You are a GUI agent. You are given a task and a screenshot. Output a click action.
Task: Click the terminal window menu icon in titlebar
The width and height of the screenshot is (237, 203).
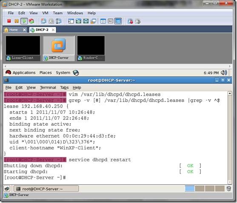6,80
